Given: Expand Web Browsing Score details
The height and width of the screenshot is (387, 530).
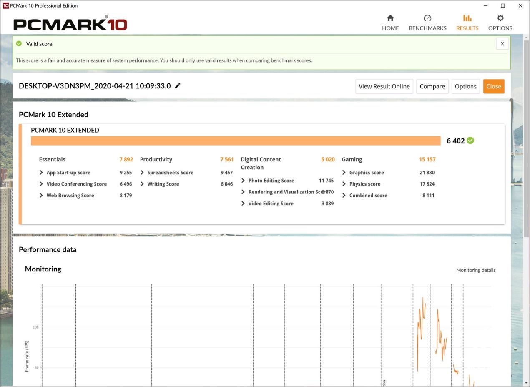Looking at the screenshot, I should (41, 195).
